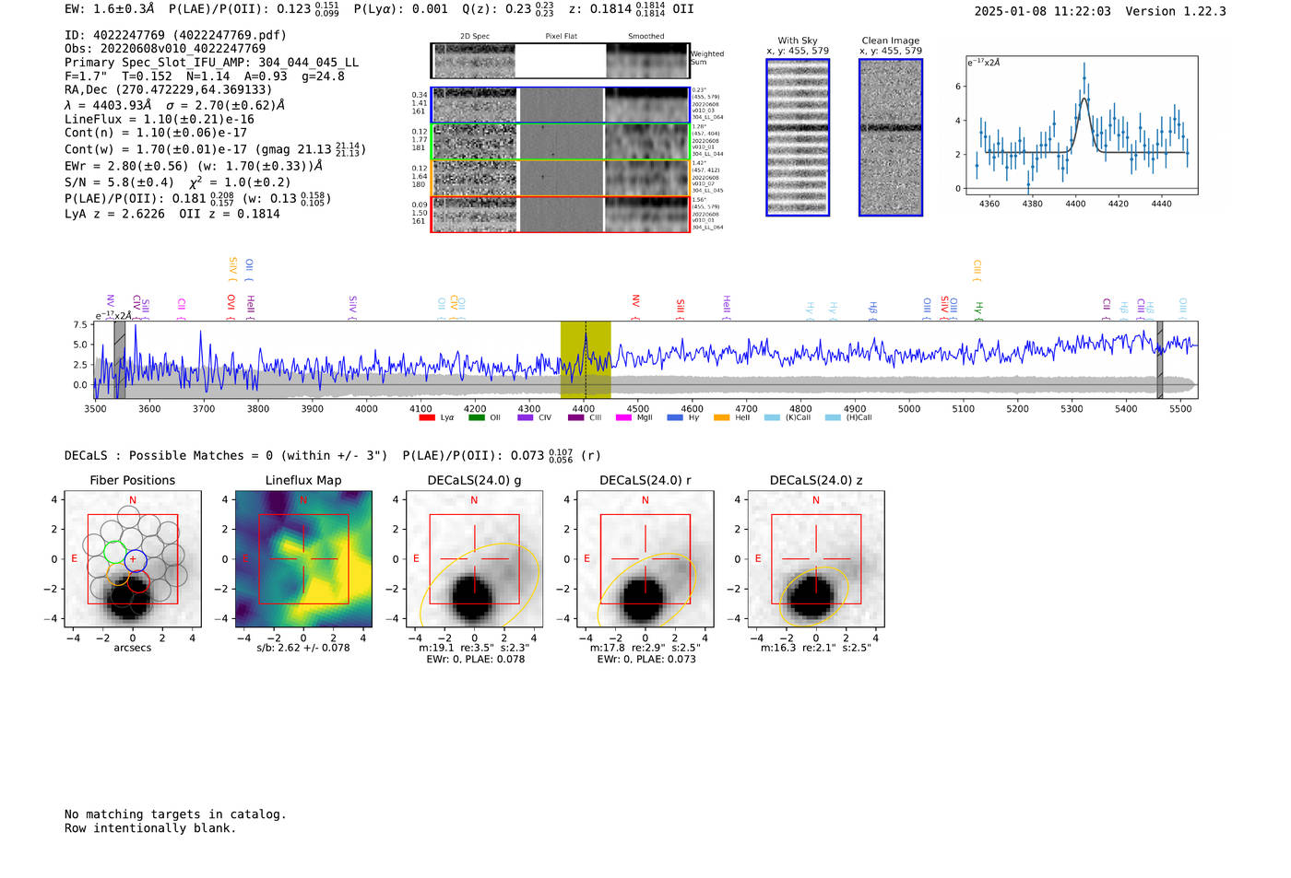Click the red Lyα legend swatch
The width and height of the screenshot is (1291, 878).
[x=426, y=417]
